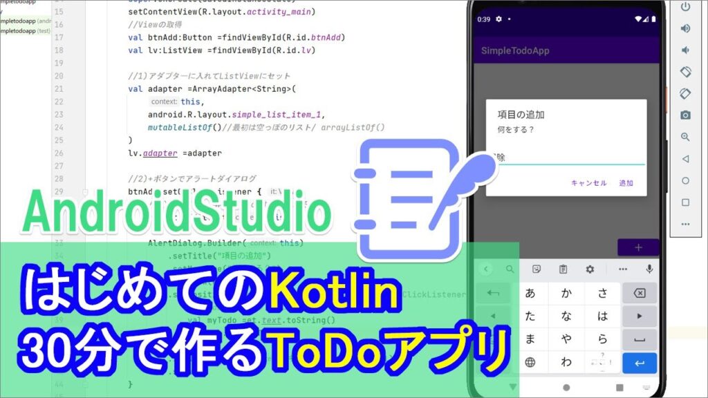The height and width of the screenshot is (398, 708).
Task: Rotate emulator right icon
Action: [x=685, y=93]
